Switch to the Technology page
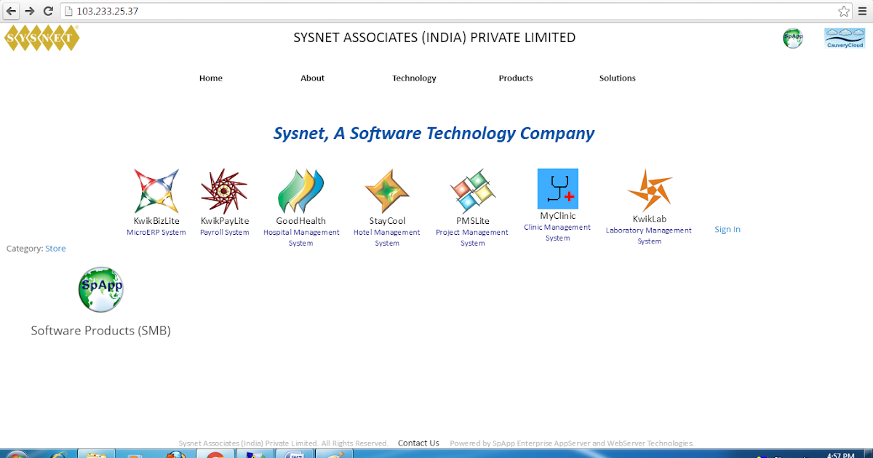Image resolution: width=873 pixels, height=458 pixels. [x=414, y=78]
